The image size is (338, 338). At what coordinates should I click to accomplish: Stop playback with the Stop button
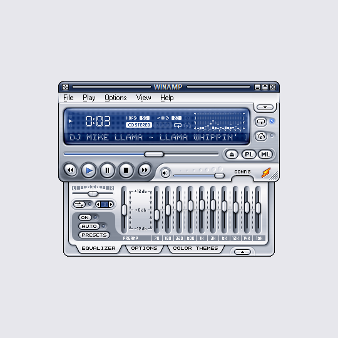[126, 170]
